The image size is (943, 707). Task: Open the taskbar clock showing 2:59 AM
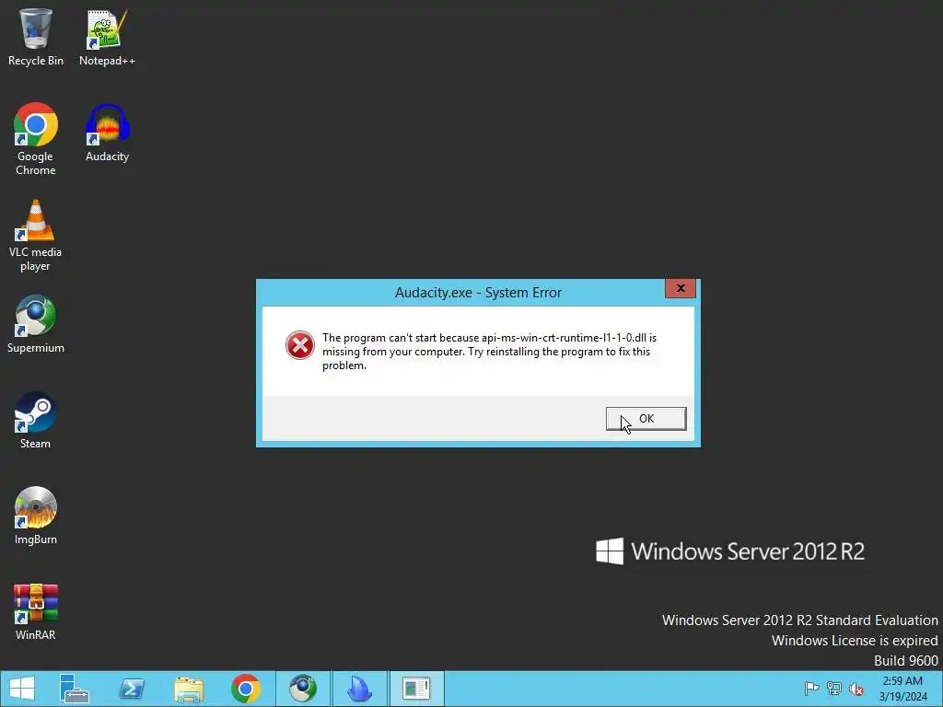point(902,689)
